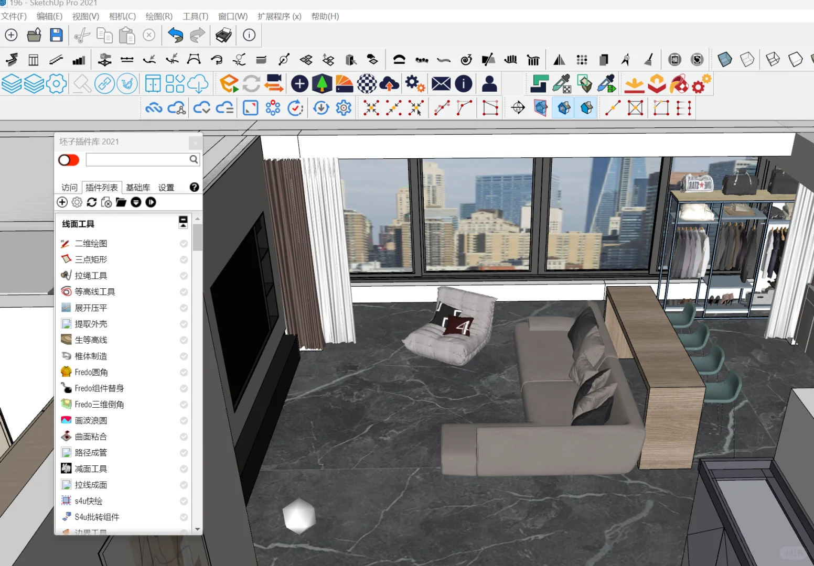Save the model with the floppy disk icon

pyautogui.click(x=56, y=35)
